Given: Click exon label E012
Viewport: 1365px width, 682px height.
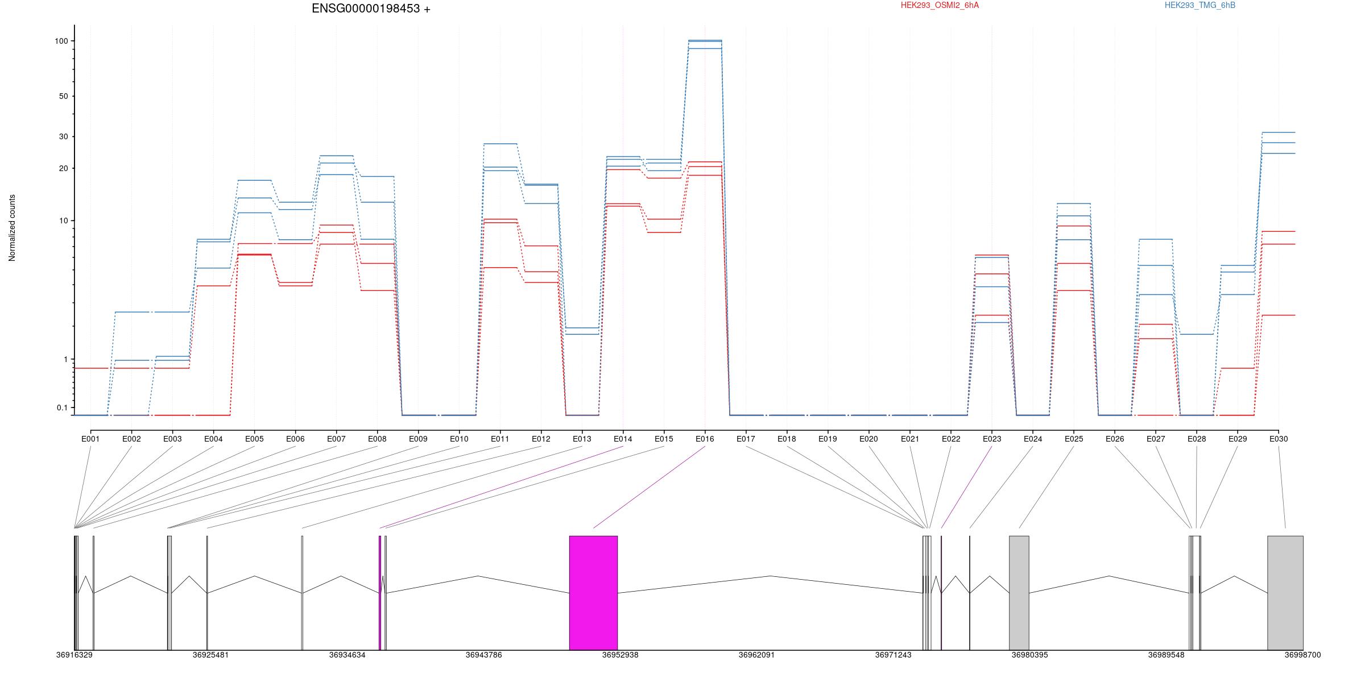Looking at the screenshot, I should [x=541, y=439].
